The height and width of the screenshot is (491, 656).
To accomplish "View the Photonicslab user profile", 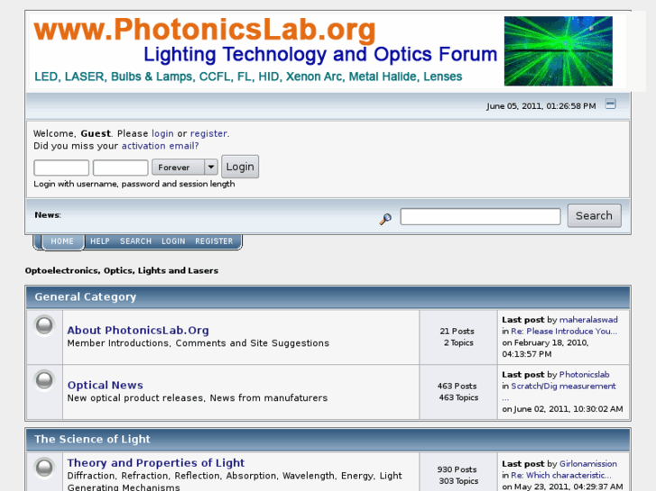I will click(x=584, y=375).
